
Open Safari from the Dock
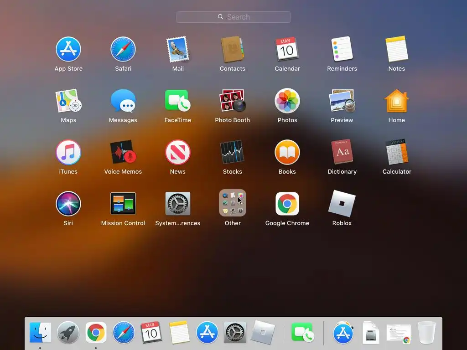(123, 332)
